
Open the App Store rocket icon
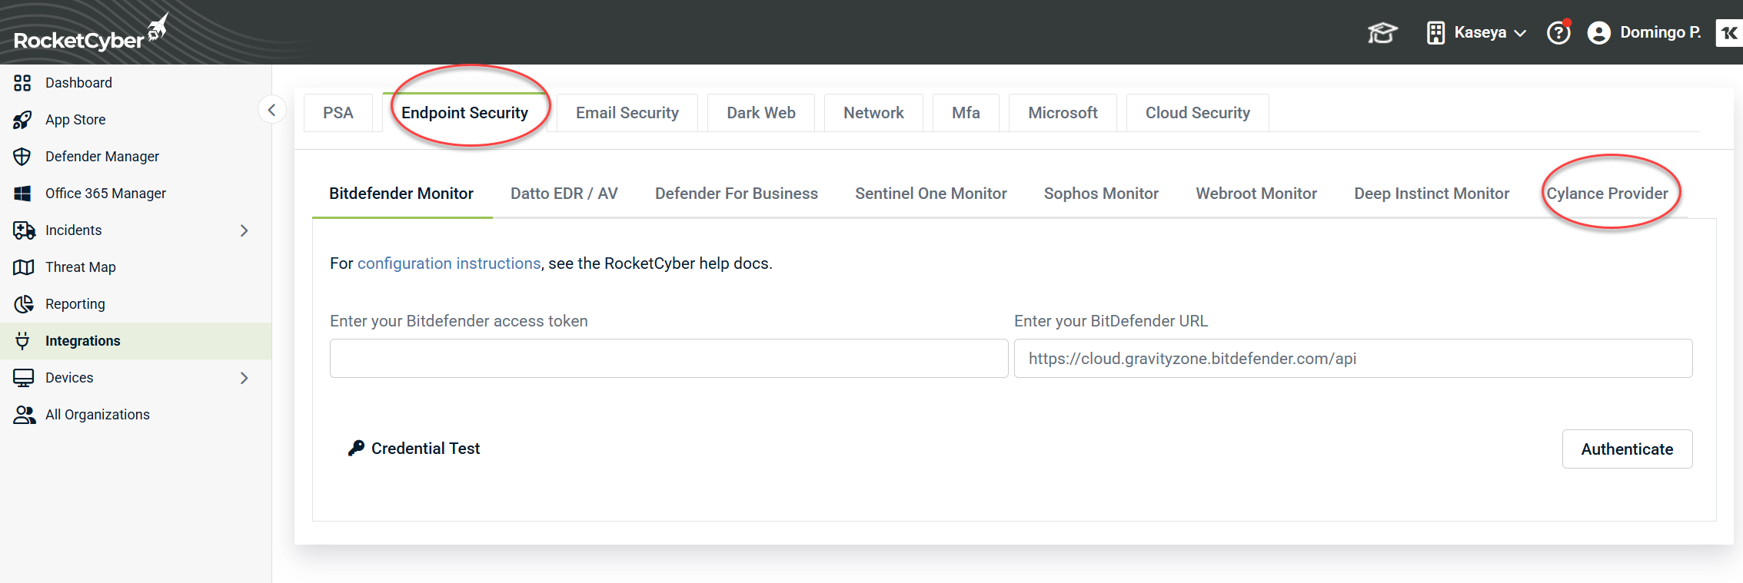point(22,120)
